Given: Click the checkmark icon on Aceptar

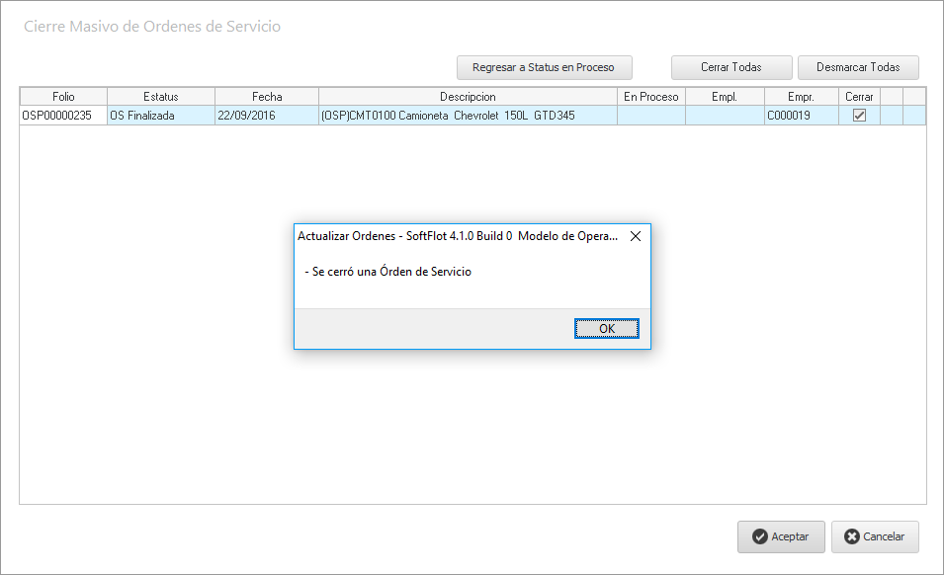Looking at the screenshot, I should (759, 536).
